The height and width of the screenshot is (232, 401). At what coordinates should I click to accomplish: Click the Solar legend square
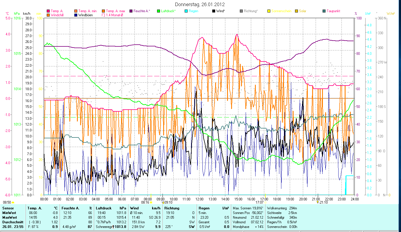tap(296, 11)
